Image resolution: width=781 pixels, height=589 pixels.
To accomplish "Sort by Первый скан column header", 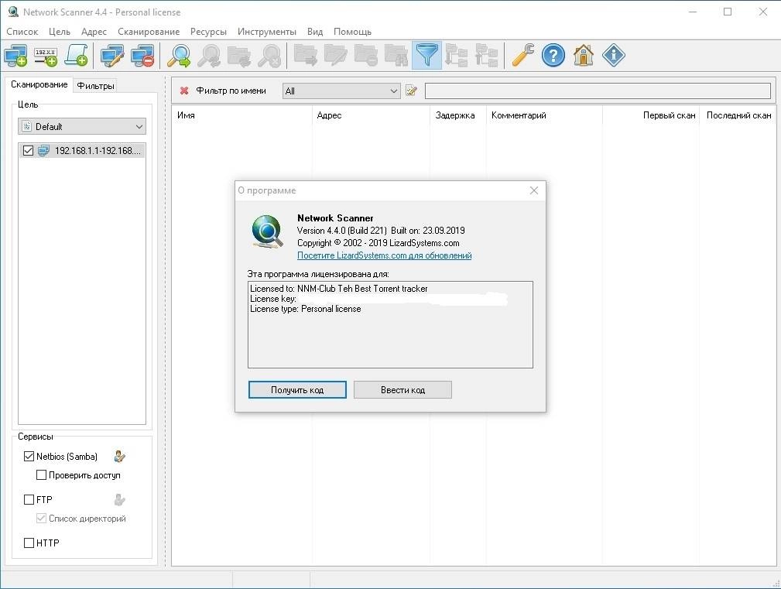I will [x=650, y=115].
